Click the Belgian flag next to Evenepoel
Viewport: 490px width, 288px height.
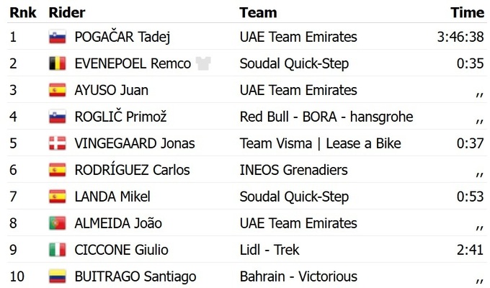click(x=57, y=64)
